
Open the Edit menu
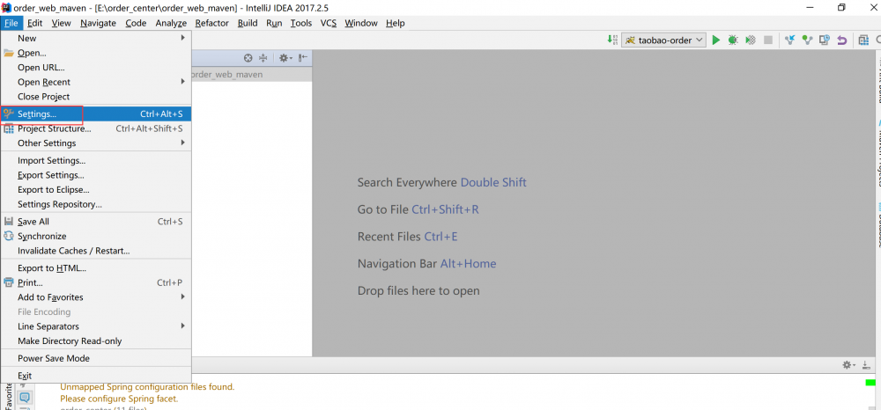click(35, 23)
